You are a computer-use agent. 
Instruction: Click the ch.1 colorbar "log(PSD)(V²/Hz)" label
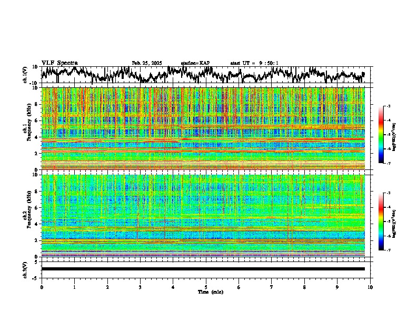pos(394,137)
